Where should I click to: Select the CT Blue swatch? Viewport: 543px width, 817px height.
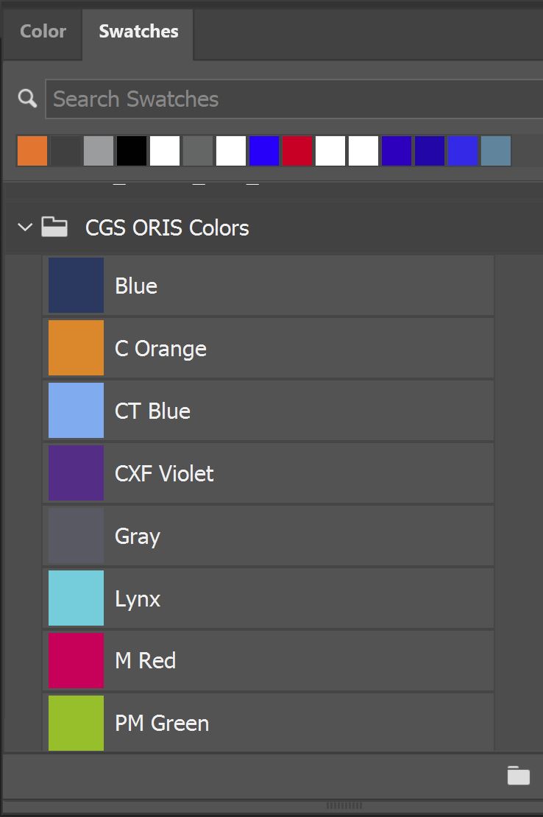pos(75,410)
